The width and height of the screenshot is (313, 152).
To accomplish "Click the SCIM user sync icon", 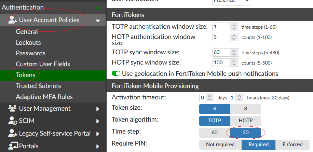I will 13,121.
